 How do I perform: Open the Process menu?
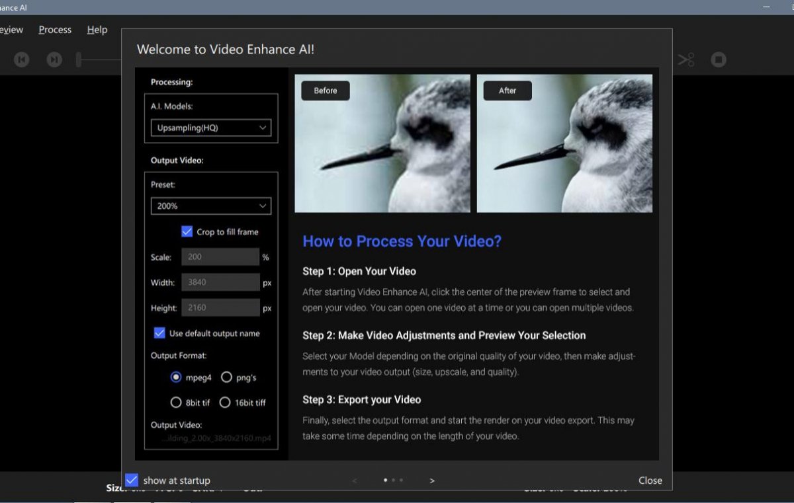55,30
